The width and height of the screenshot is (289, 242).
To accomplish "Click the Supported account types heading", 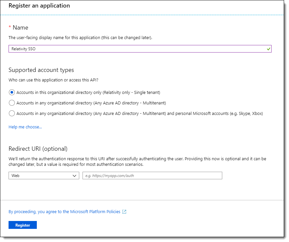I will tap(41, 70).
